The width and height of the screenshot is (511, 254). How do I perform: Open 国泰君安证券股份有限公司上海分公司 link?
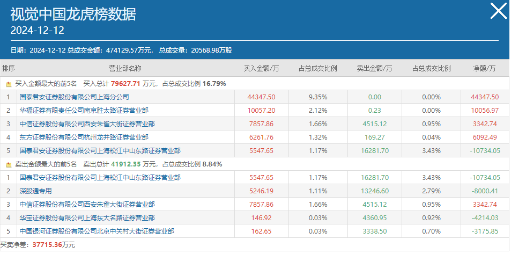tap(75, 97)
